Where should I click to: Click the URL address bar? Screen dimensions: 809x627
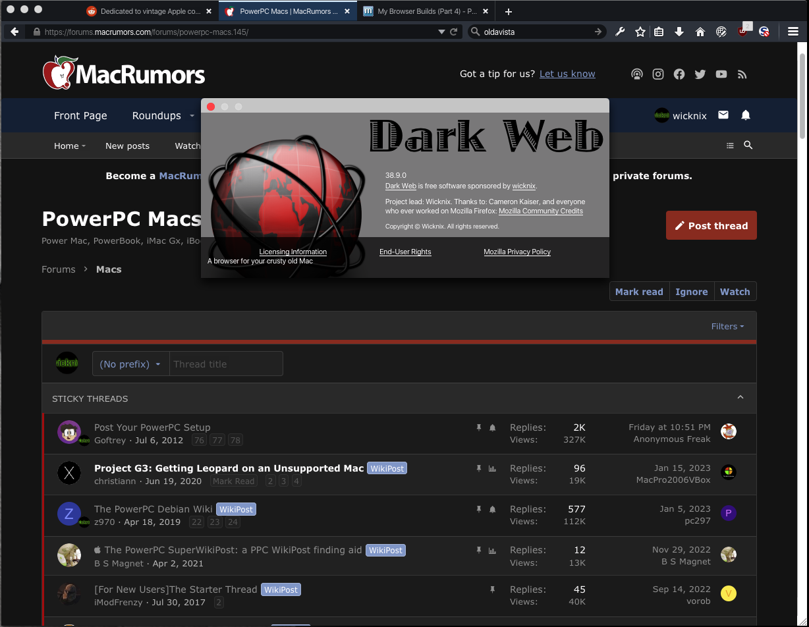237,32
